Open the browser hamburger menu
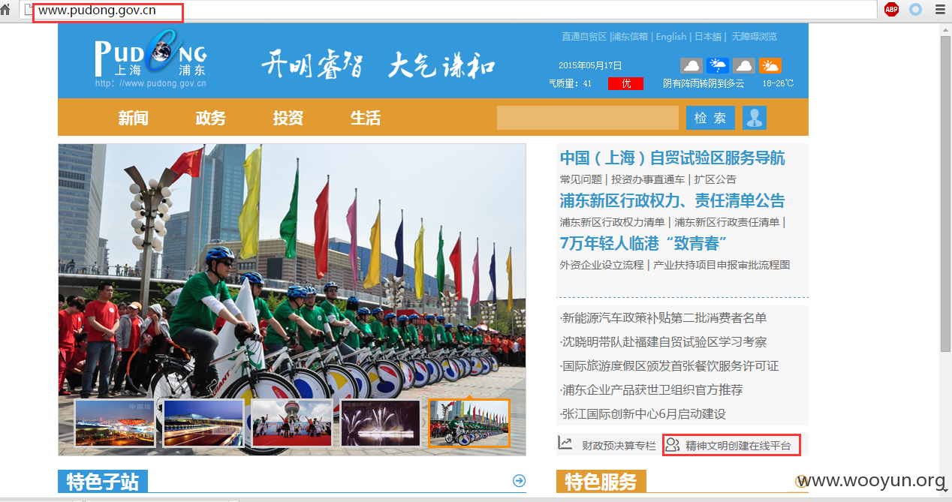 [940, 10]
